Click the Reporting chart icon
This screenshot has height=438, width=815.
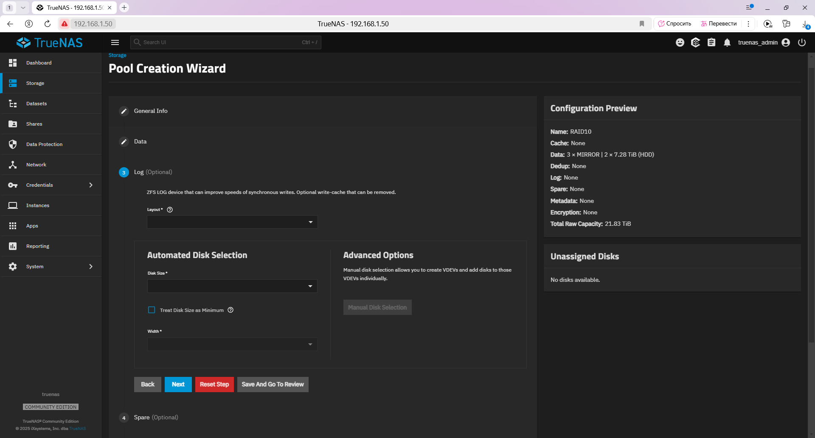[13, 246]
